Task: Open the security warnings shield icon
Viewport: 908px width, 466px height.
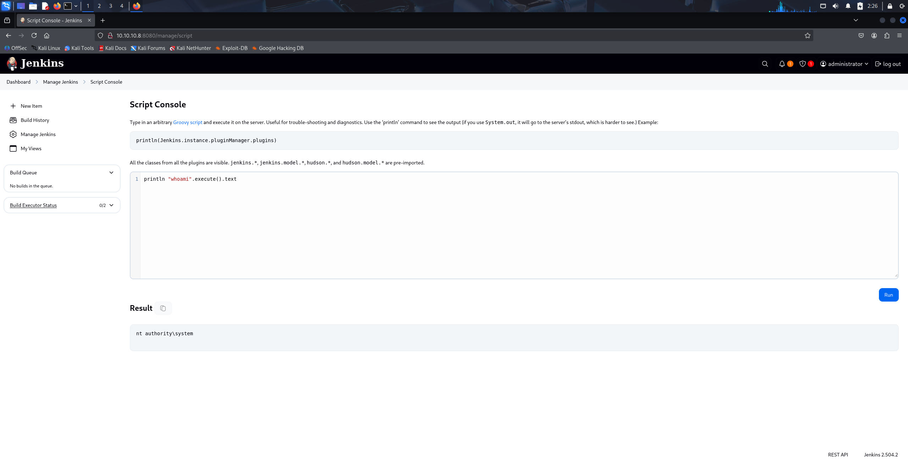Action: coord(802,64)
